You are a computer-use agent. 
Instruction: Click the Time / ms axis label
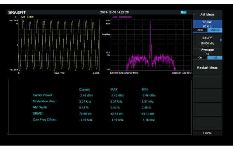point(59,73)
